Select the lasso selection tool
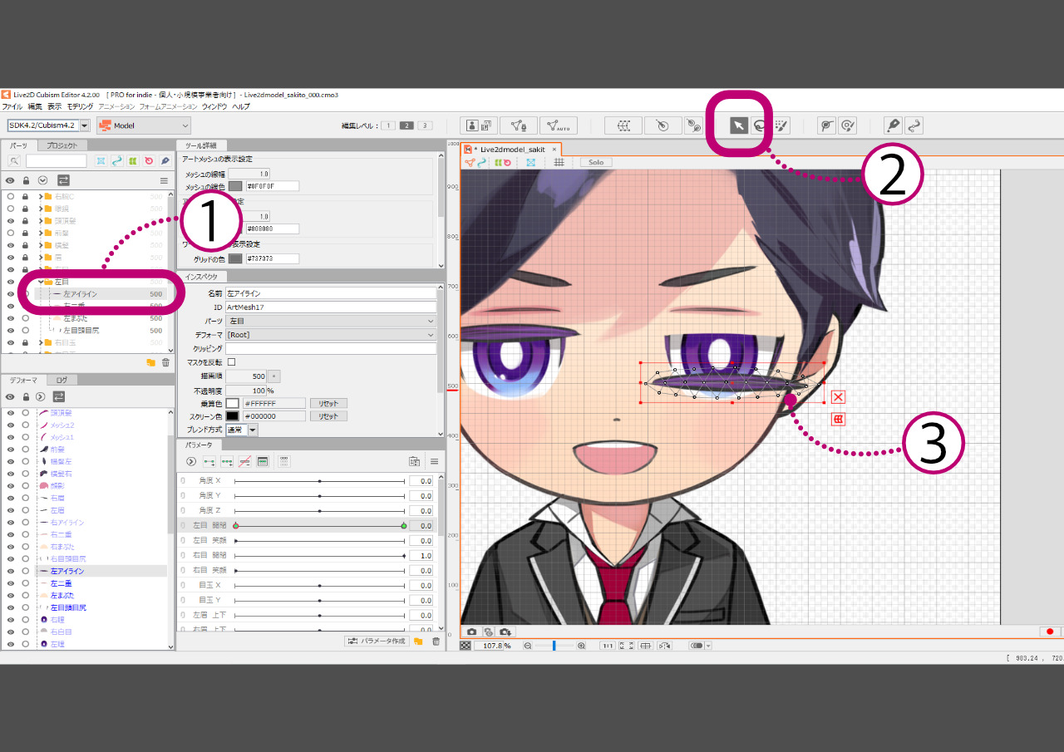The width and height of the screenshot is (1064, 752). [x=759, y=125]
